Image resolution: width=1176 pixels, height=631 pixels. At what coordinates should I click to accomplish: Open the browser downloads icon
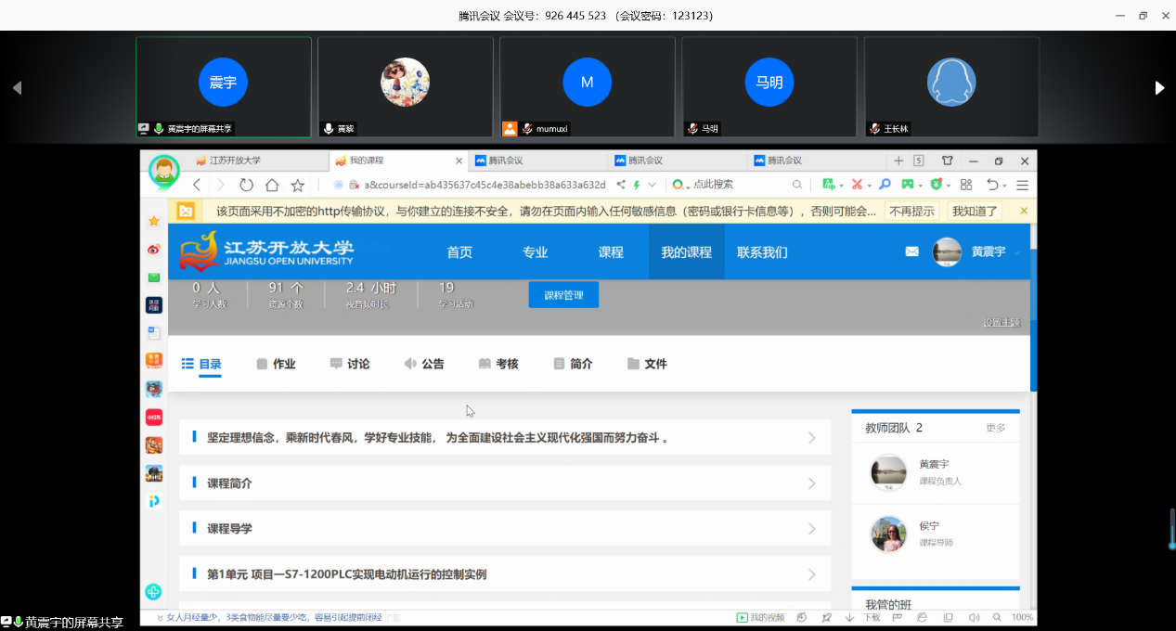point(850,617)
